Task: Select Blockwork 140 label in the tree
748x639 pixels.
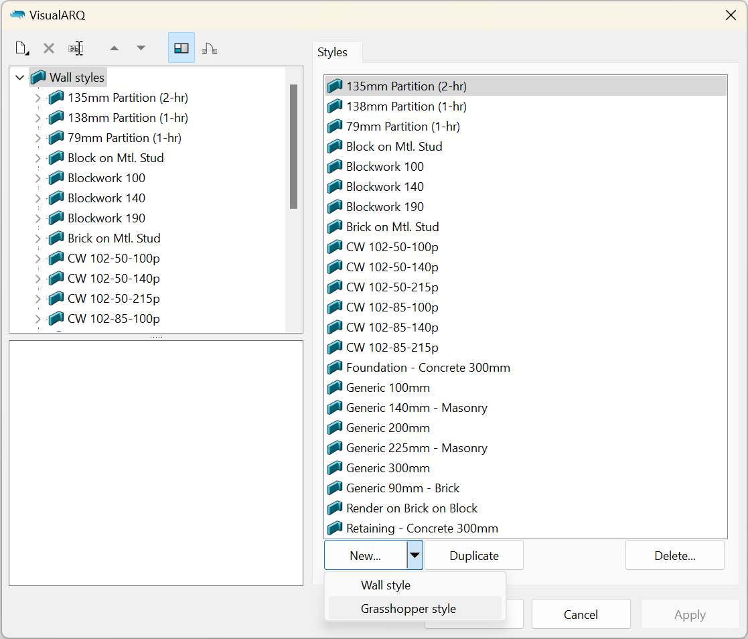Action: point(106,198)
